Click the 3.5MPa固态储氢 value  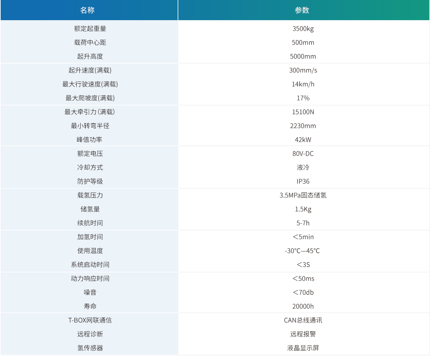point(303,195)
